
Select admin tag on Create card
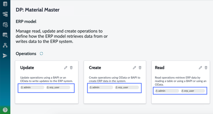pyautogui.click(x=101, y=87)
